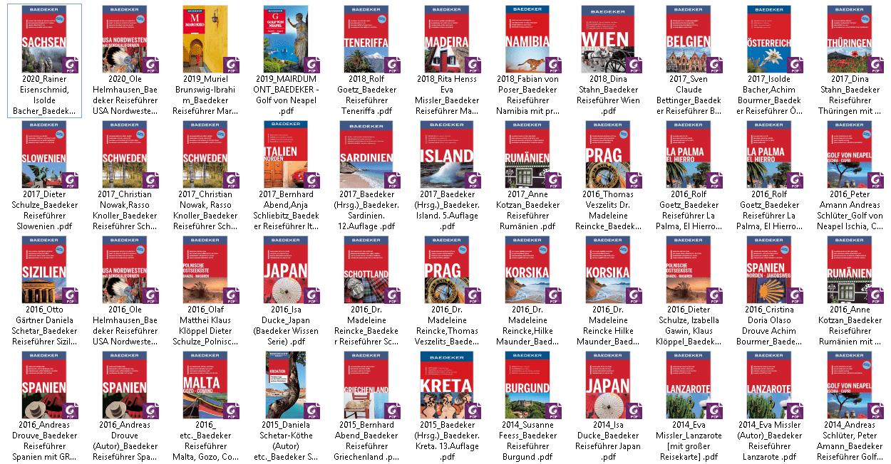
Task: Choose the Namibia guide cover thumbnail
Action: pyautogui.click(x=528, y=38)
